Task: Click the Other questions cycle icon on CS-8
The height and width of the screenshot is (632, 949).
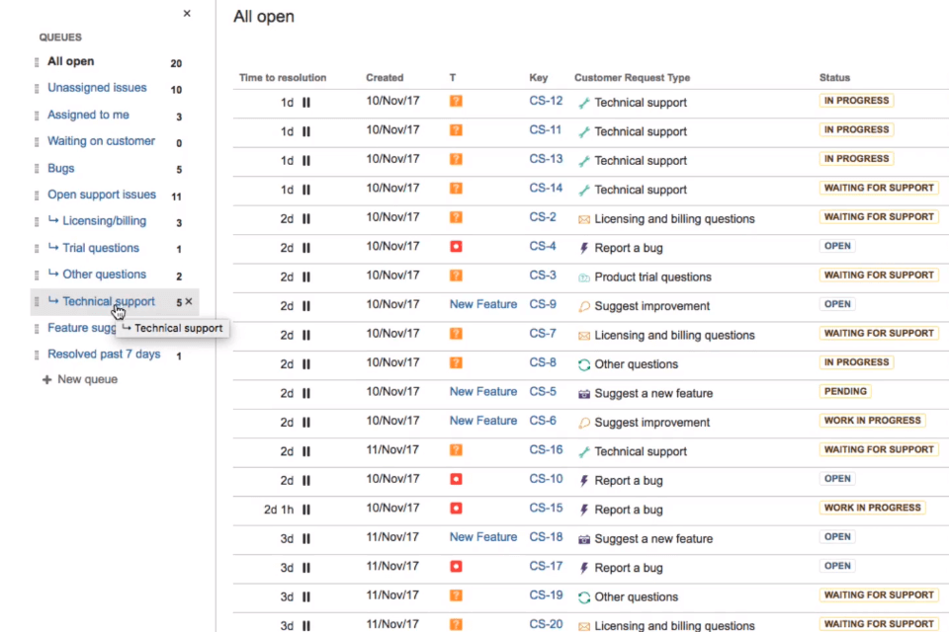Action: pyautogui.click(x=585, y=363)
